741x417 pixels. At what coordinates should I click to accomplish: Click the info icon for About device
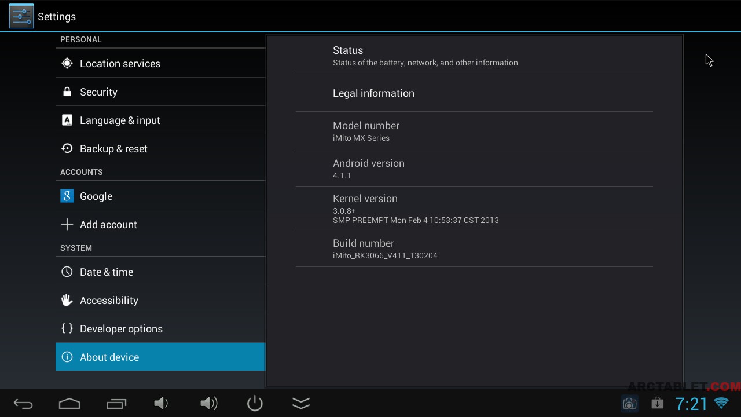[67, 357]
